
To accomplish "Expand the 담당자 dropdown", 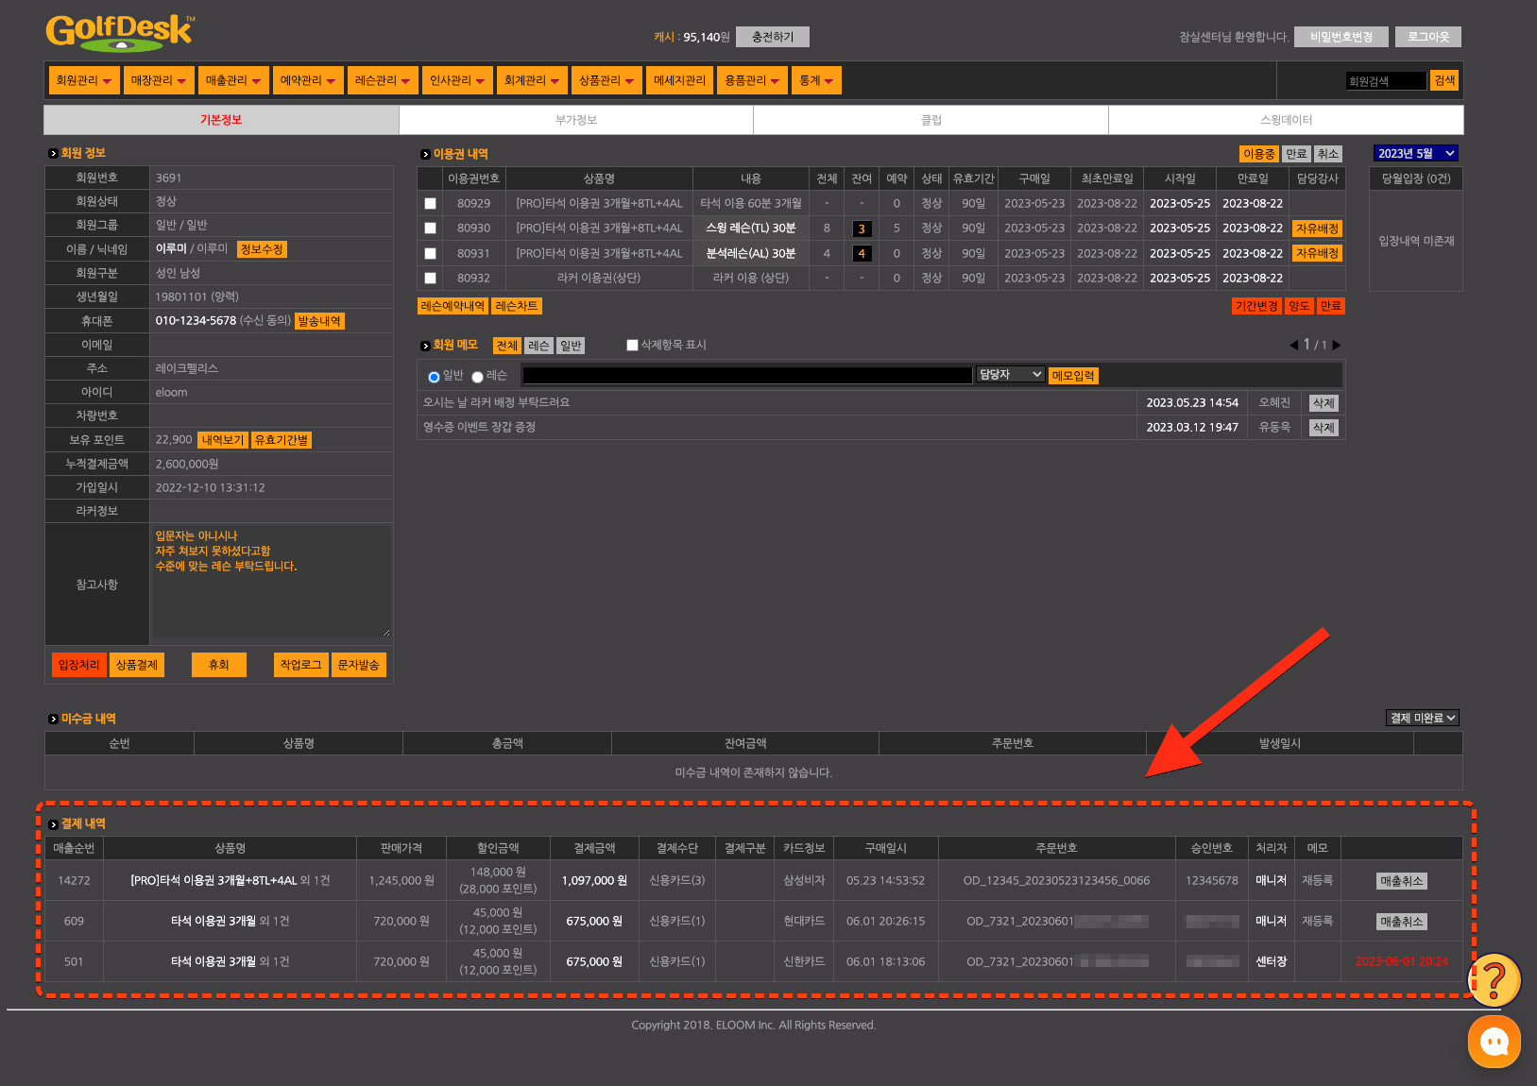I will coord(1010,375).
